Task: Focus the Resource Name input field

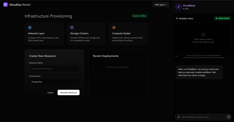Action: (54, 68)
